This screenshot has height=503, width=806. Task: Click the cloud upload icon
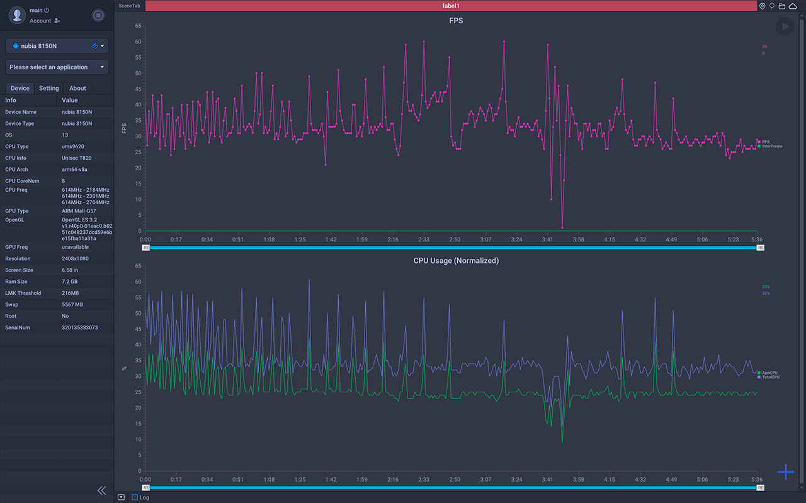click(x=793, y=6)
